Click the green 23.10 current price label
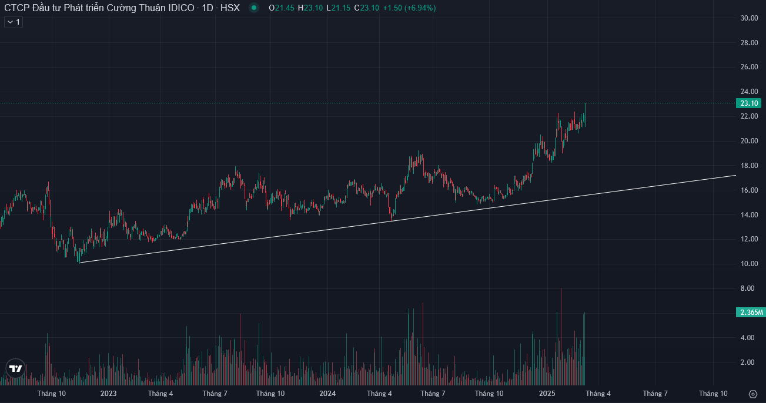766x403 pixels. (x=749, y=103)
